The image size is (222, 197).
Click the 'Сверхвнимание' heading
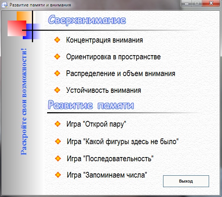click(x=87, y=20)
